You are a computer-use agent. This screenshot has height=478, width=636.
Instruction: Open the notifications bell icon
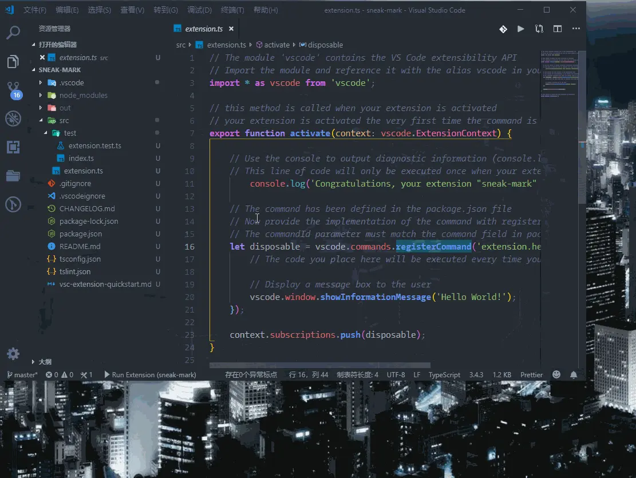pos(574,374)
